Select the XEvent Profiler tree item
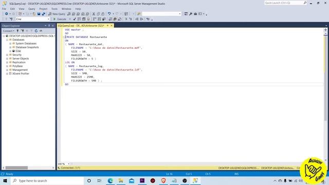 (21, 73)
